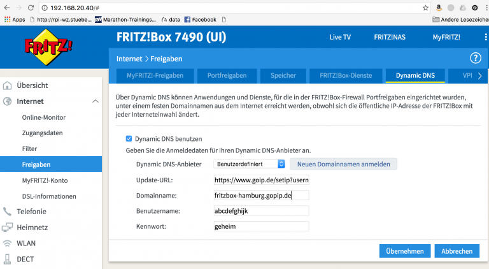The height and width of the screenshot is (269, 489).
Task: Open the help question mark icon
Action: (475, 58)
